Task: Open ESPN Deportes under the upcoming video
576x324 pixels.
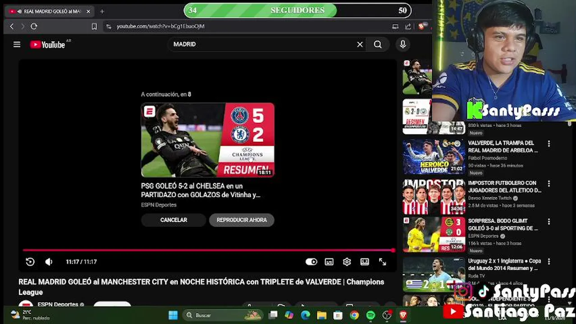Action: [x=159, y=205]
